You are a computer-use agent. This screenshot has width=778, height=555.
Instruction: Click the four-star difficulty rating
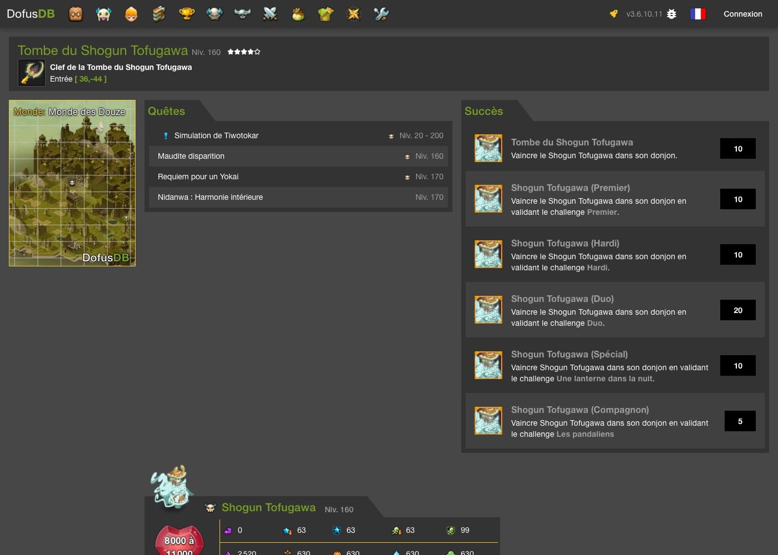point(244,52)
